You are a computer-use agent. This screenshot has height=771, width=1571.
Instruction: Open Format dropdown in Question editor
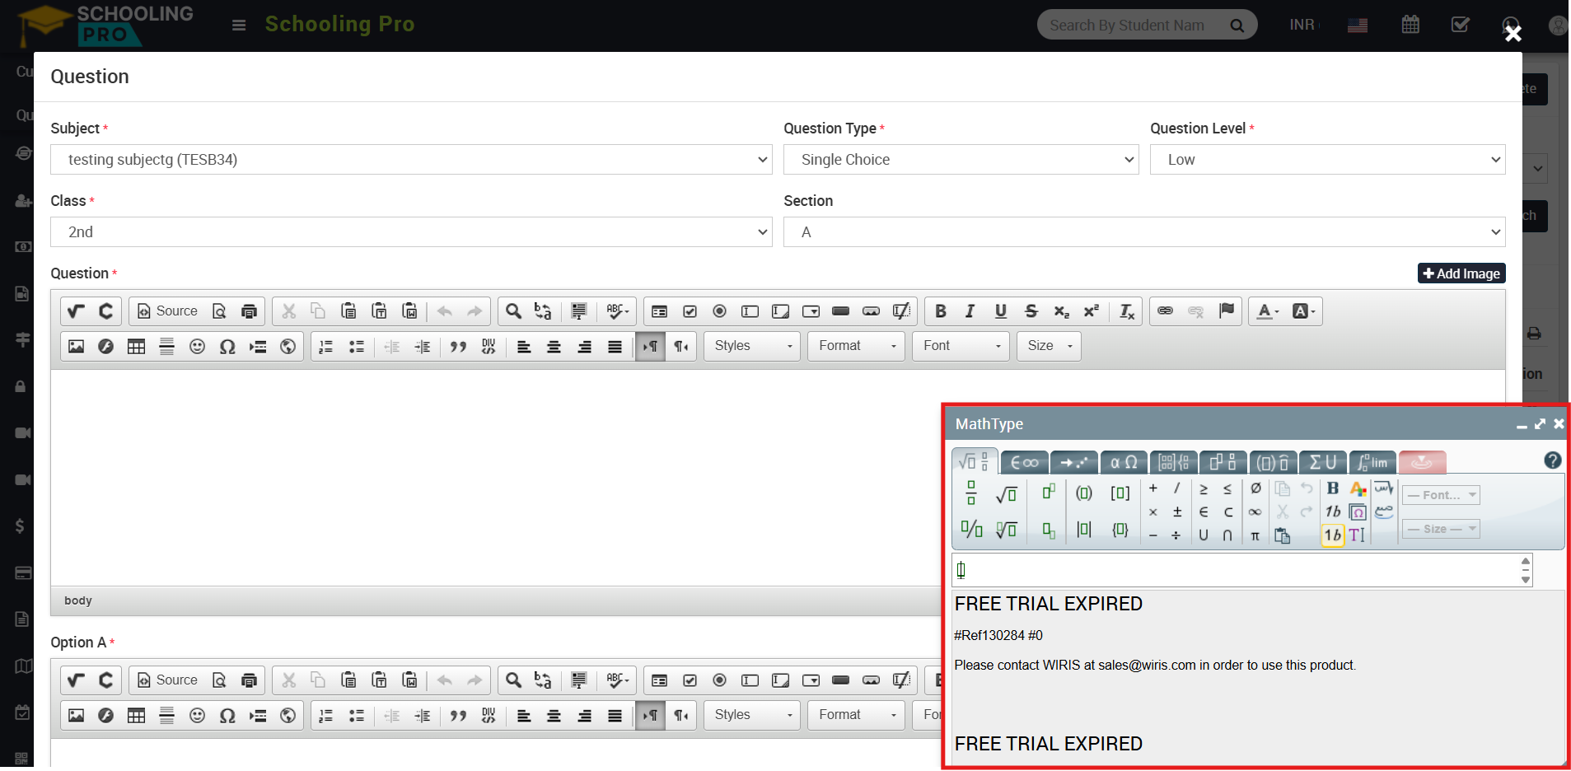click(x=857, y=347)
